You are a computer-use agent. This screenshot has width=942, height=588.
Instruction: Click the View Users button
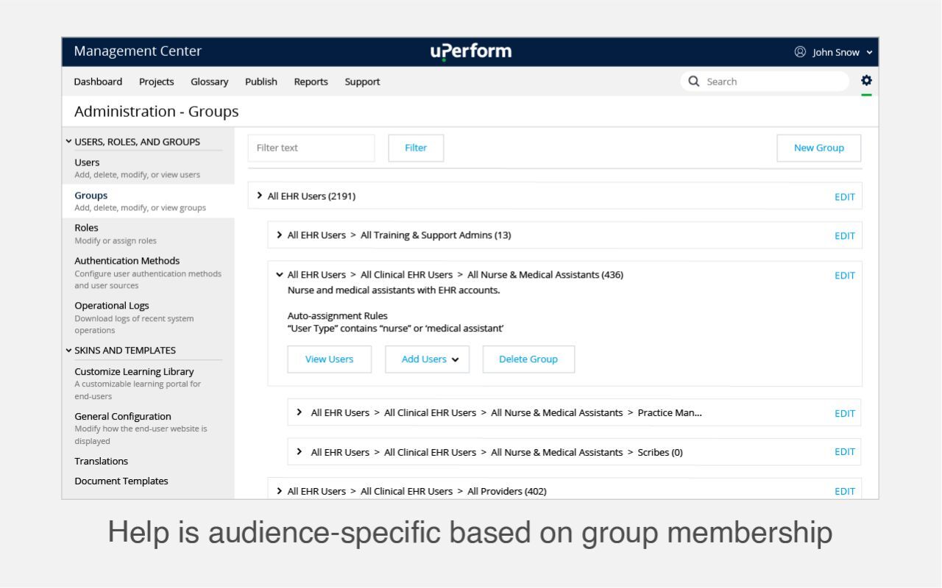(x=329, y=359)
